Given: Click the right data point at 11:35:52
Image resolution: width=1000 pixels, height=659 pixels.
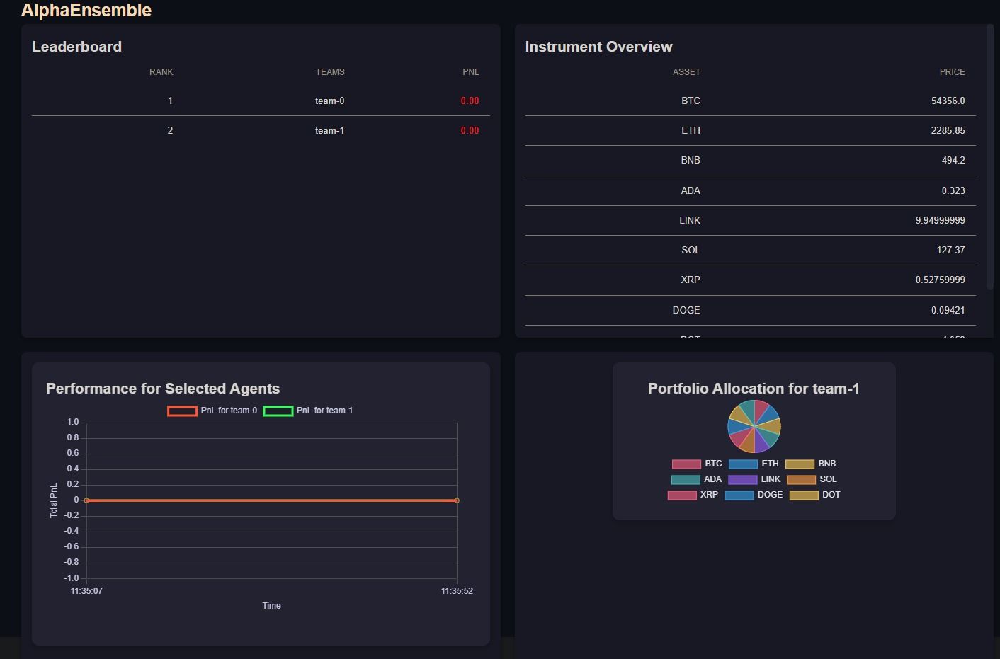Looking at the screenshot, I should tap(457, 500).
